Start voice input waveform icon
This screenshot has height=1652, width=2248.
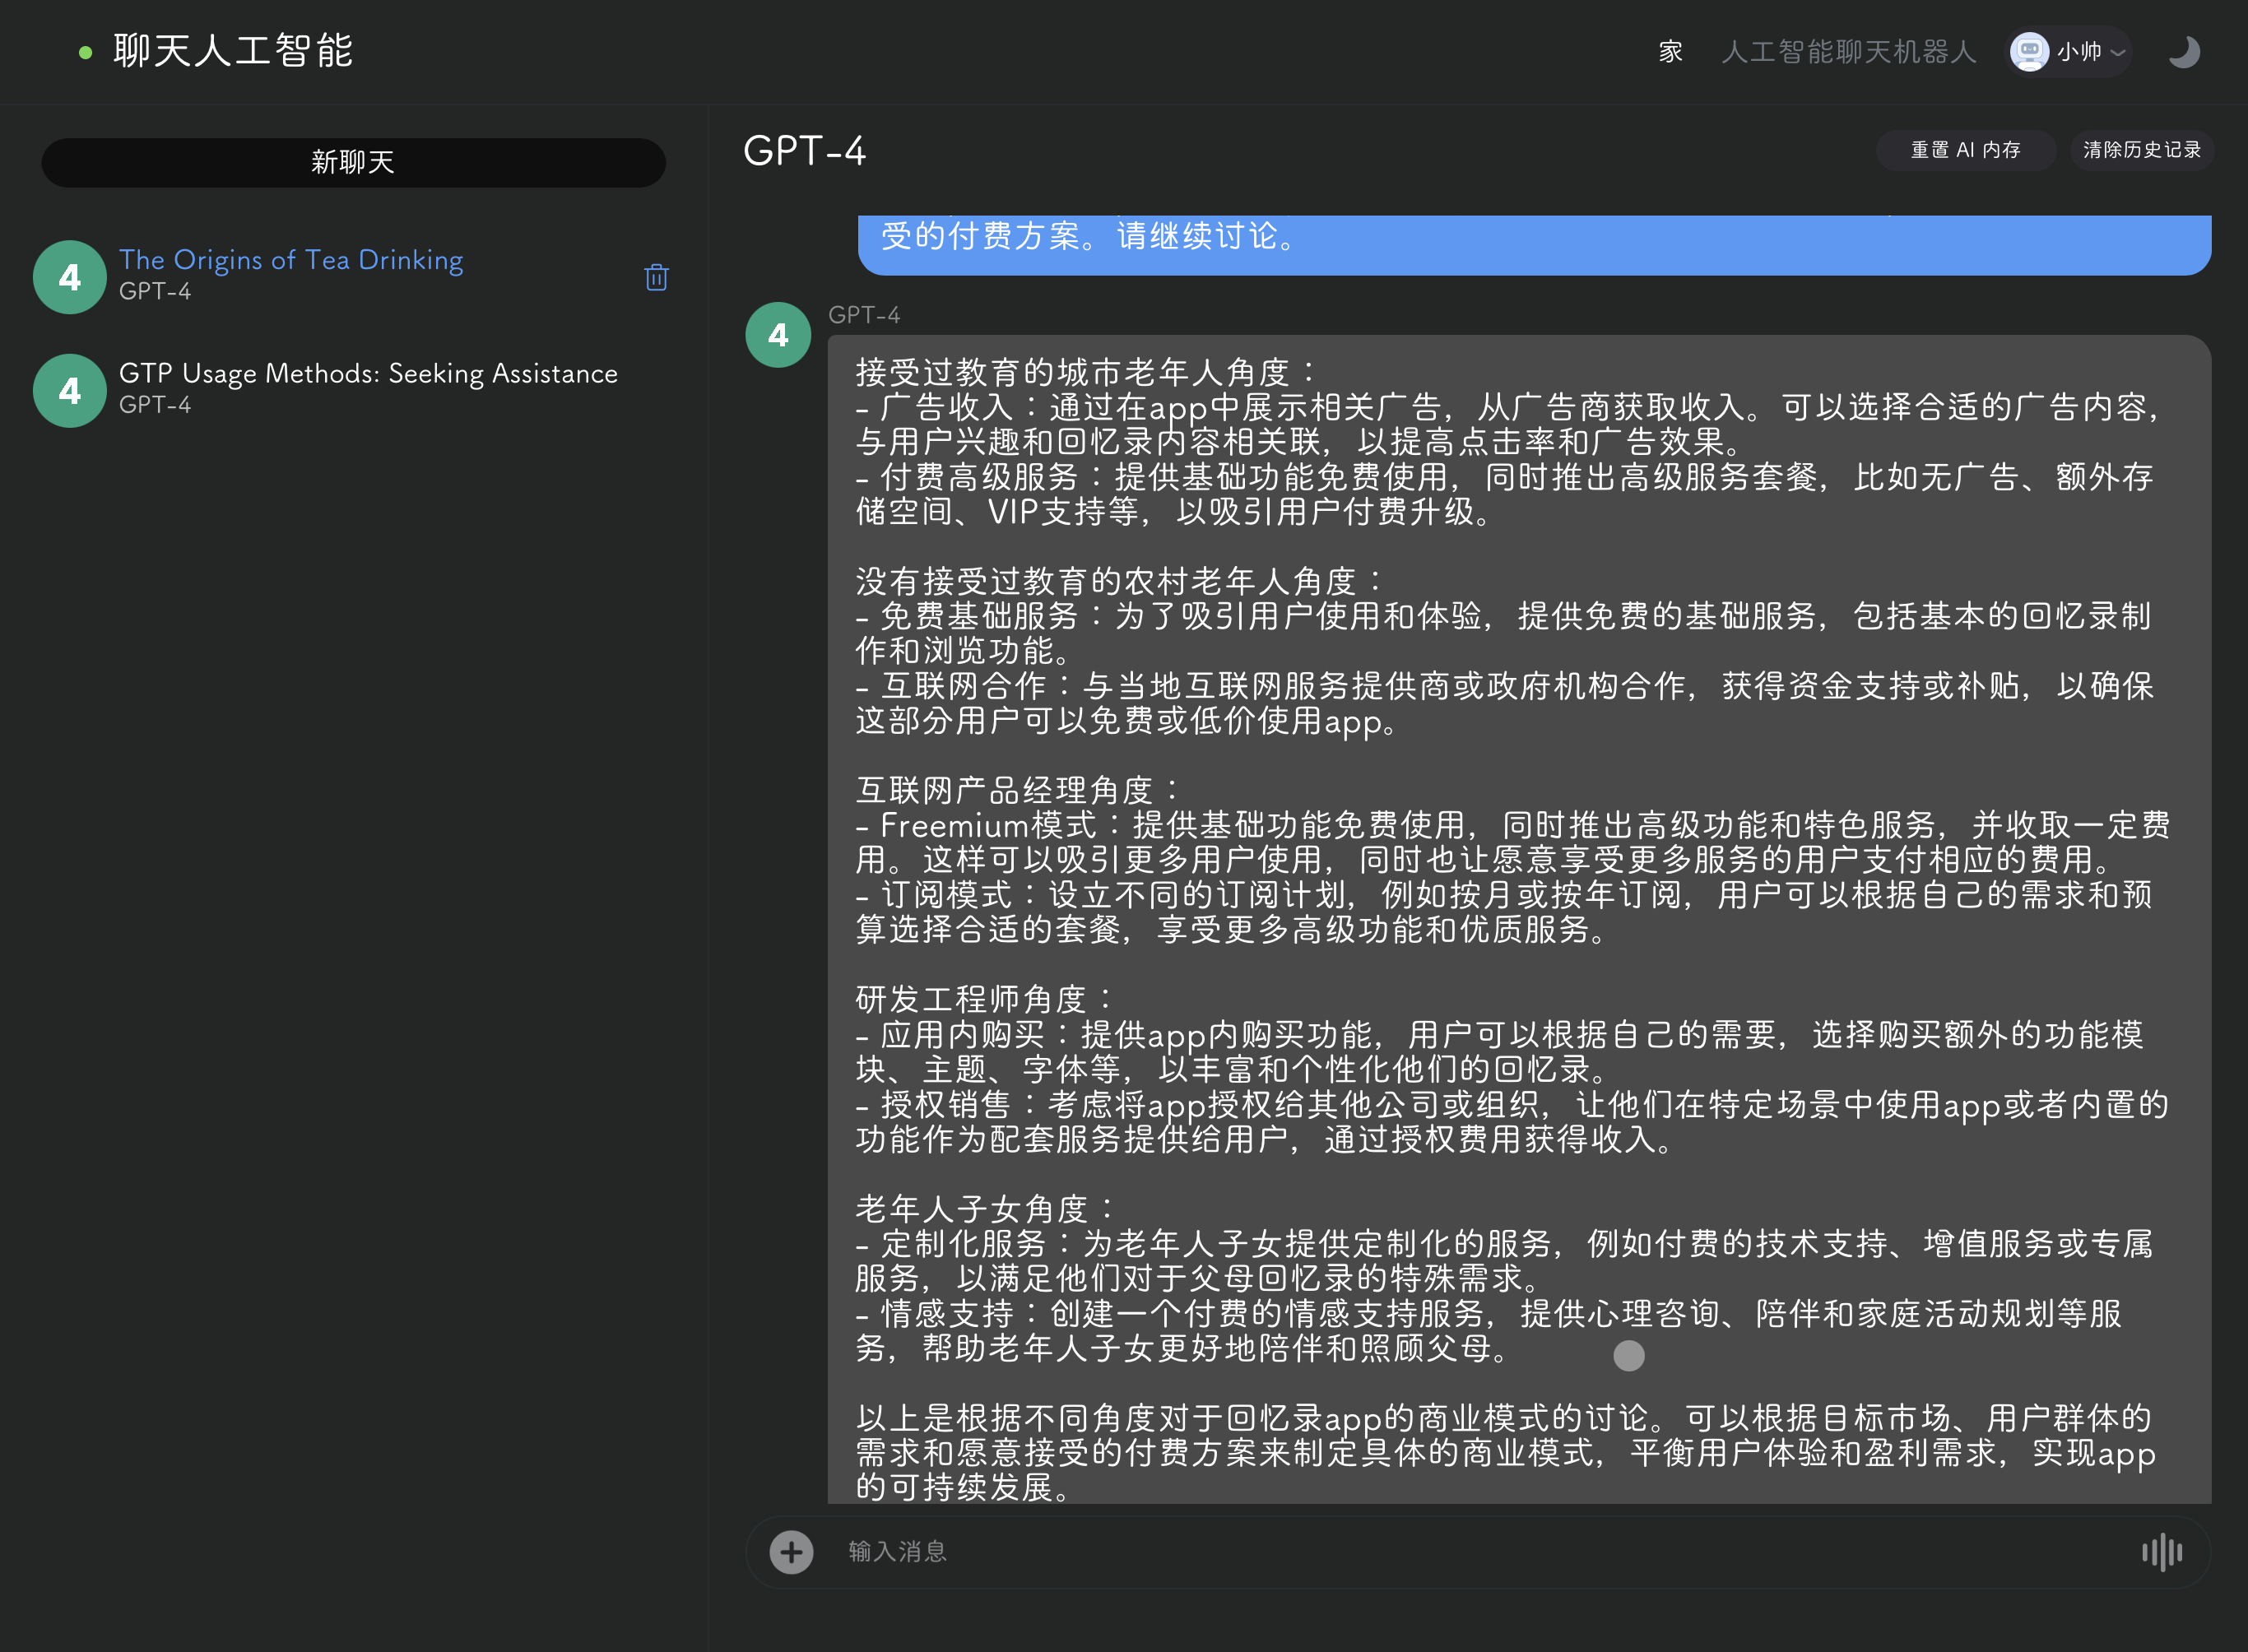click(x=2161, y=1552)
